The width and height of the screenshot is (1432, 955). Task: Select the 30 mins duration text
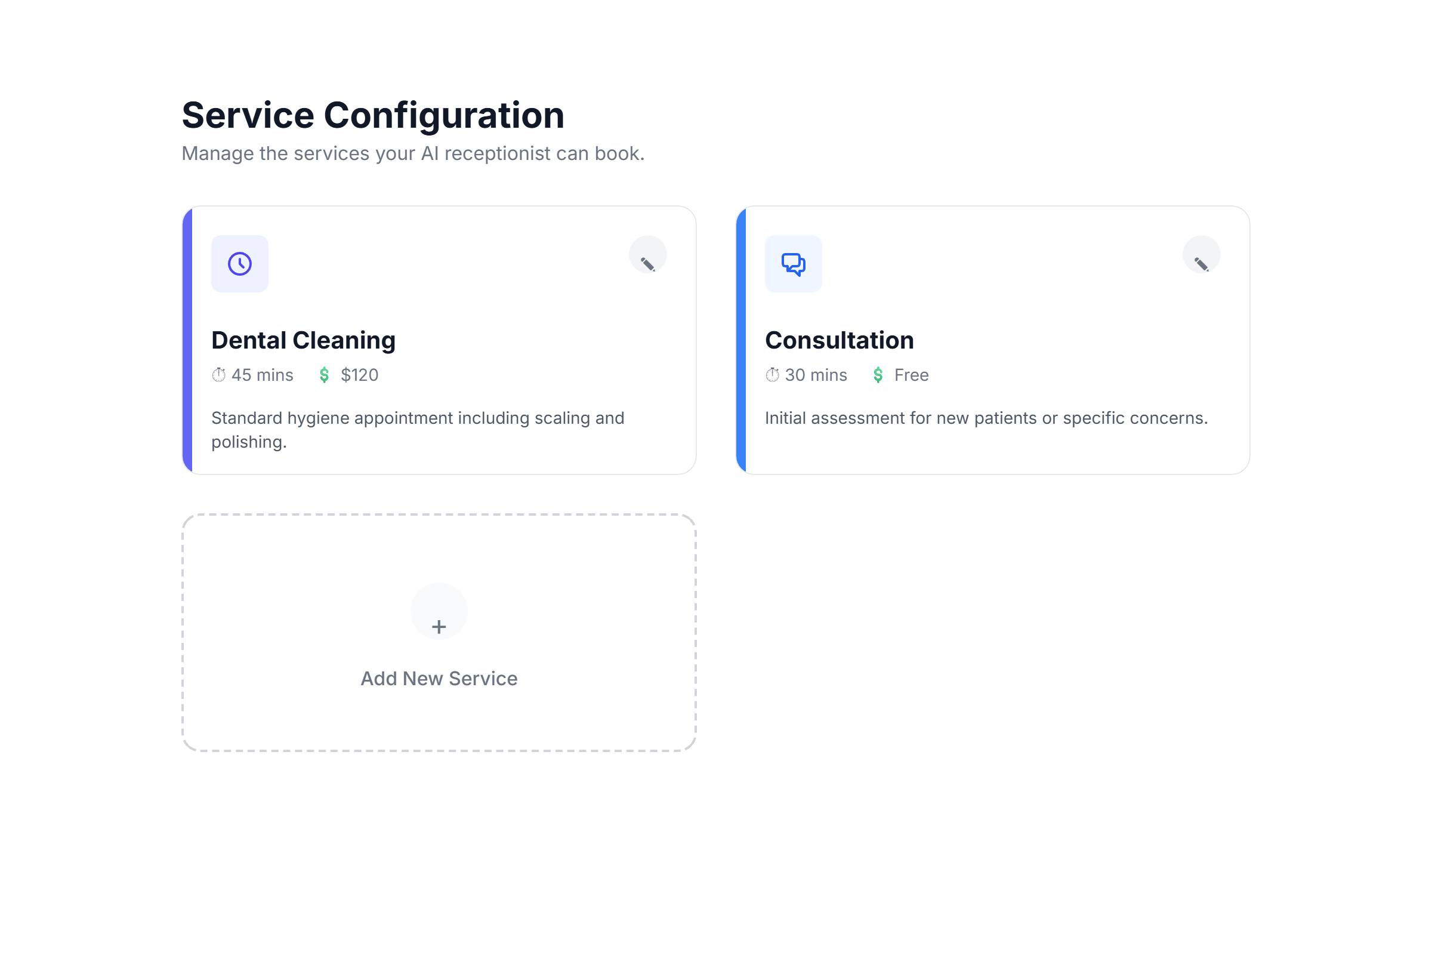816,375
